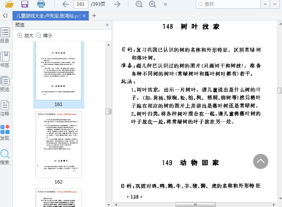Screen dimensions: 282x207
Task: Click the 查找 search input field
Action: [228, 4]
